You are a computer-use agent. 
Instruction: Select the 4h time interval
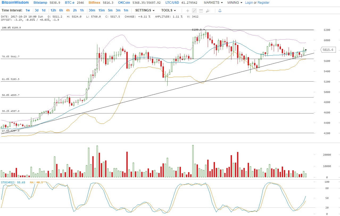68,10
